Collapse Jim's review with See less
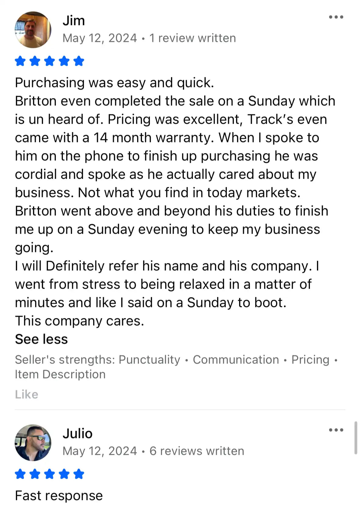Screen dimensions: 360x511 tap(42, 339)
